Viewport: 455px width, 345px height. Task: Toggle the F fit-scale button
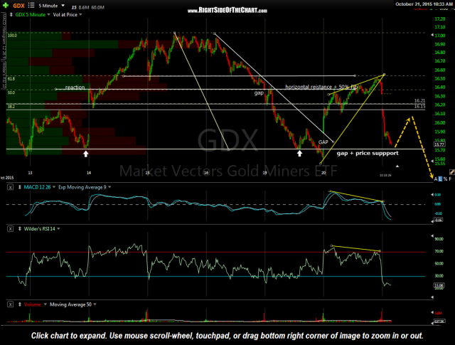pos(450,179)
